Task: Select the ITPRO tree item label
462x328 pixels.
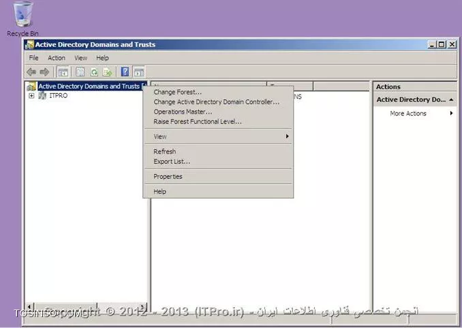Action: click(59, 95)
